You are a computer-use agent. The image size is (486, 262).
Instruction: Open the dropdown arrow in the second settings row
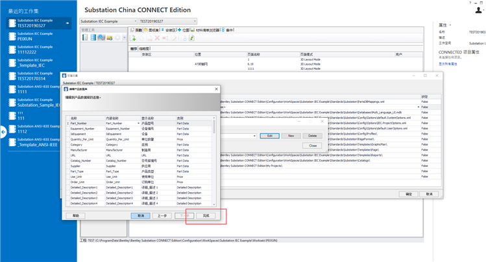pos(419,107)
